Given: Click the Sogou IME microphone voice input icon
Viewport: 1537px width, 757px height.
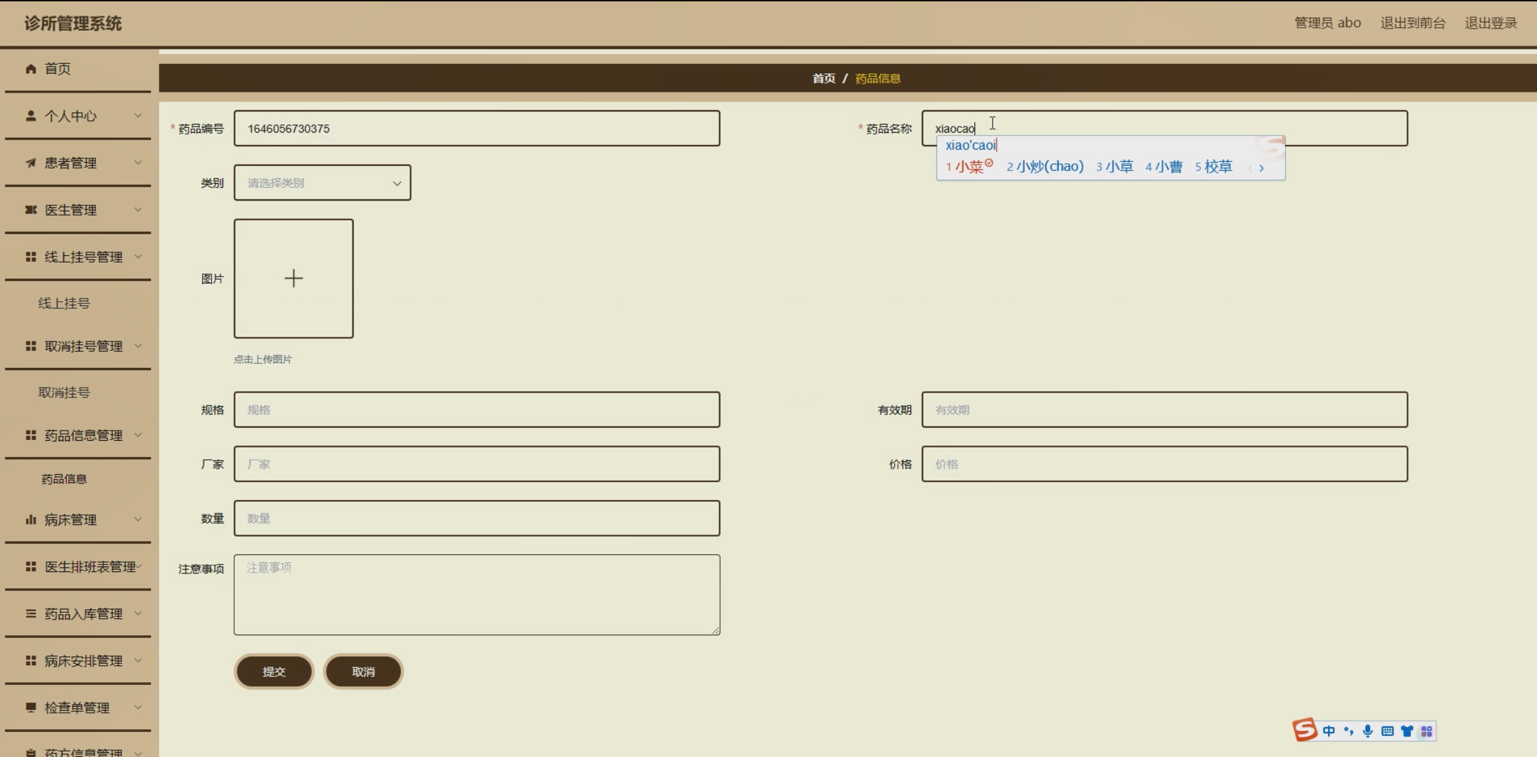Looking at the screenshot, I should click(1368, 731).
